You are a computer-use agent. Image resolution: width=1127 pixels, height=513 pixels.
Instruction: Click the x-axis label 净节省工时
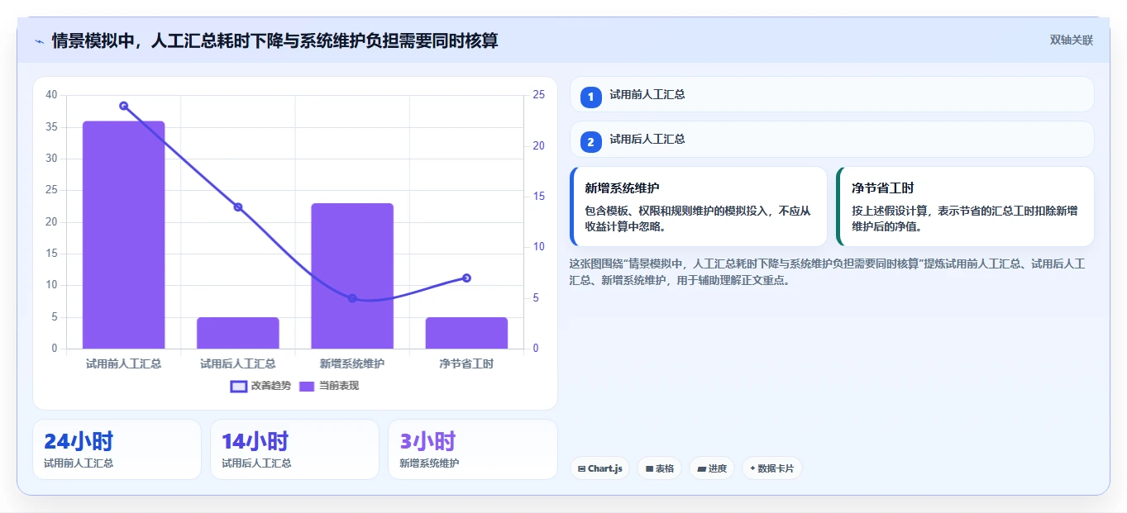pyautogui.click(x=466, y=363)
